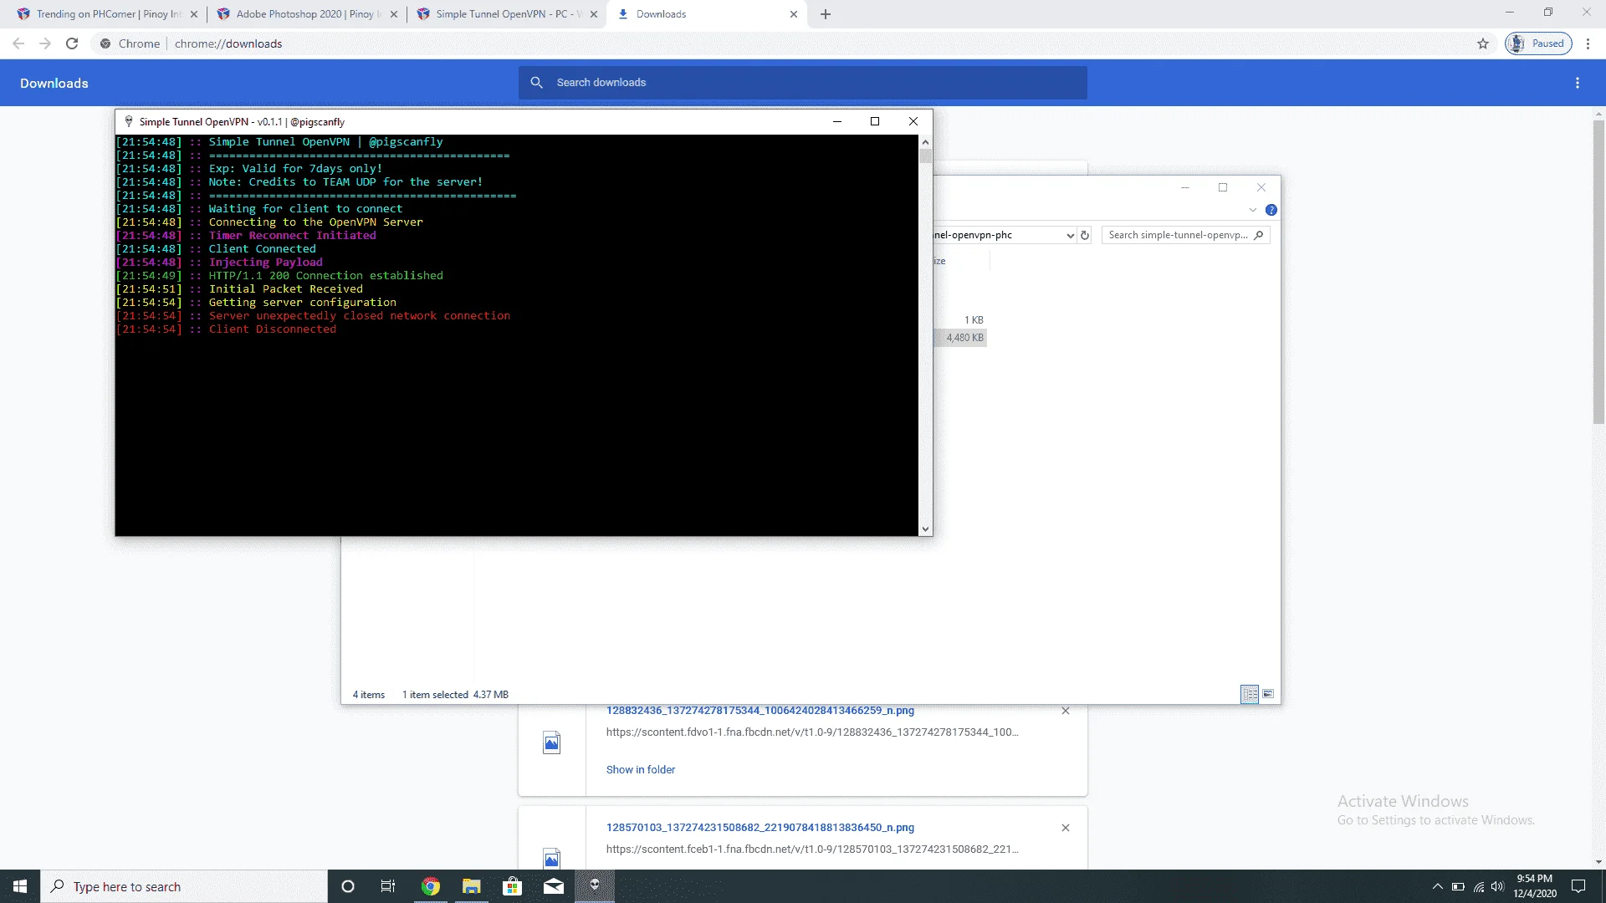1606x903 pixels.
Task: Click the chrome://downloads address bar
Action: point(786,43)
